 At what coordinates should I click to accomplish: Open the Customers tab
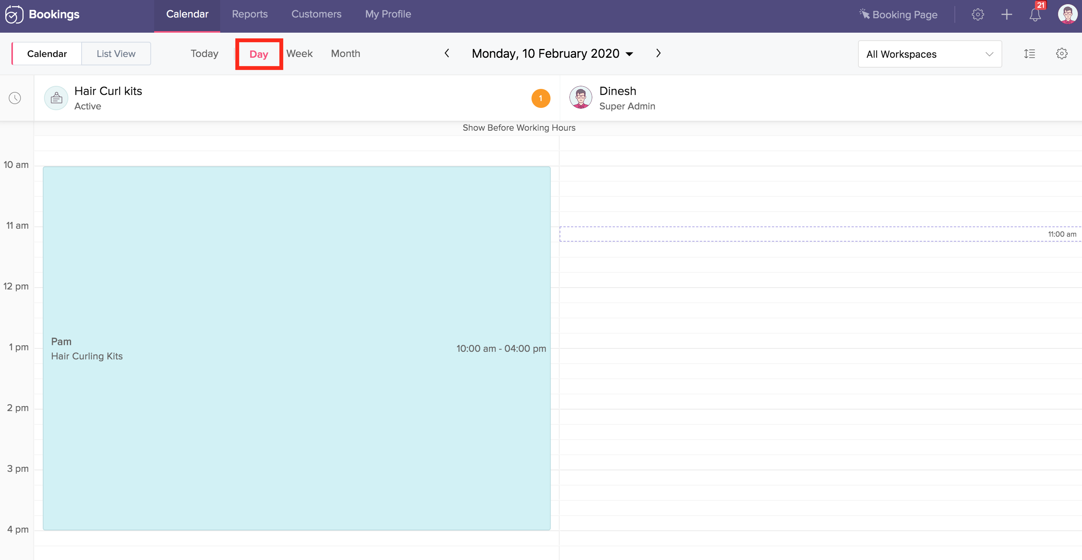pos(316,14)
